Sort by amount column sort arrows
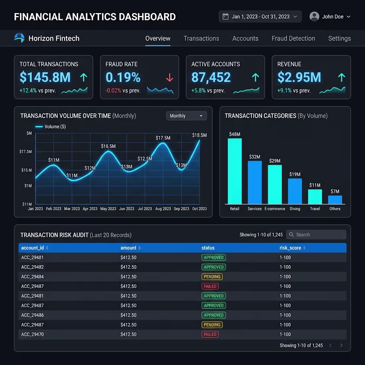 [139, 248]
